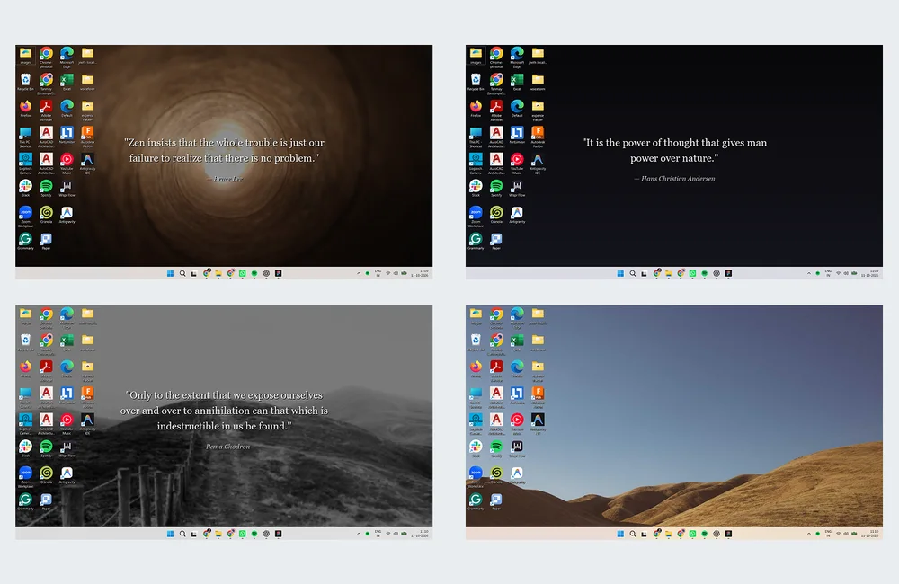
Task: Click the taskbar search icon on the Bruce Lee desktop
Action: [182, 273]
